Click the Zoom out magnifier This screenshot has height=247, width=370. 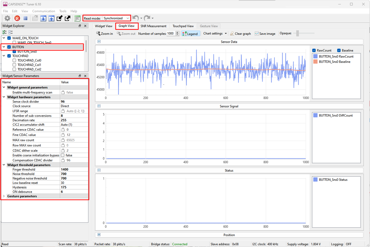126,34
